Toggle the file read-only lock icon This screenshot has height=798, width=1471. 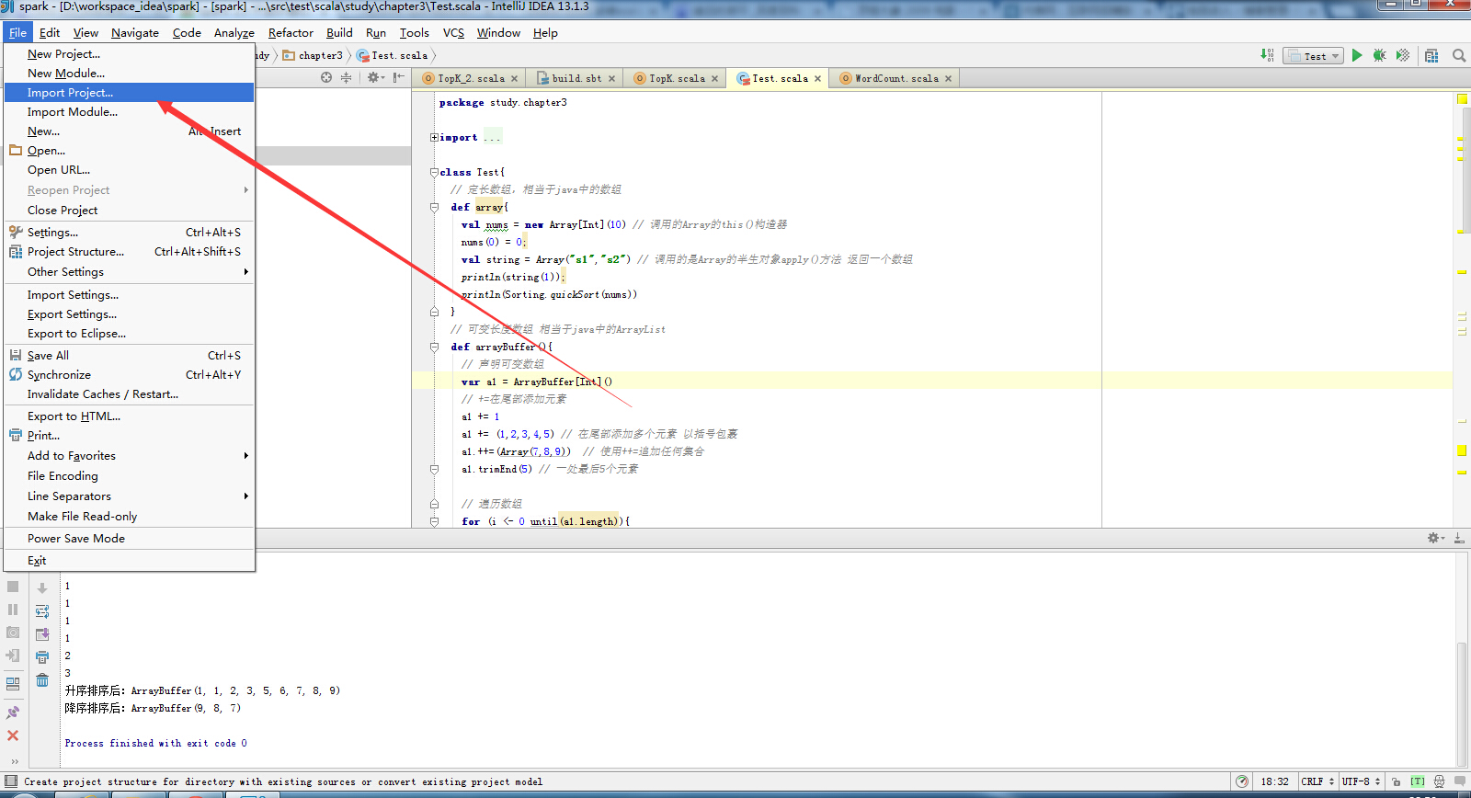pyautogui.click(x=1397, y=781)
